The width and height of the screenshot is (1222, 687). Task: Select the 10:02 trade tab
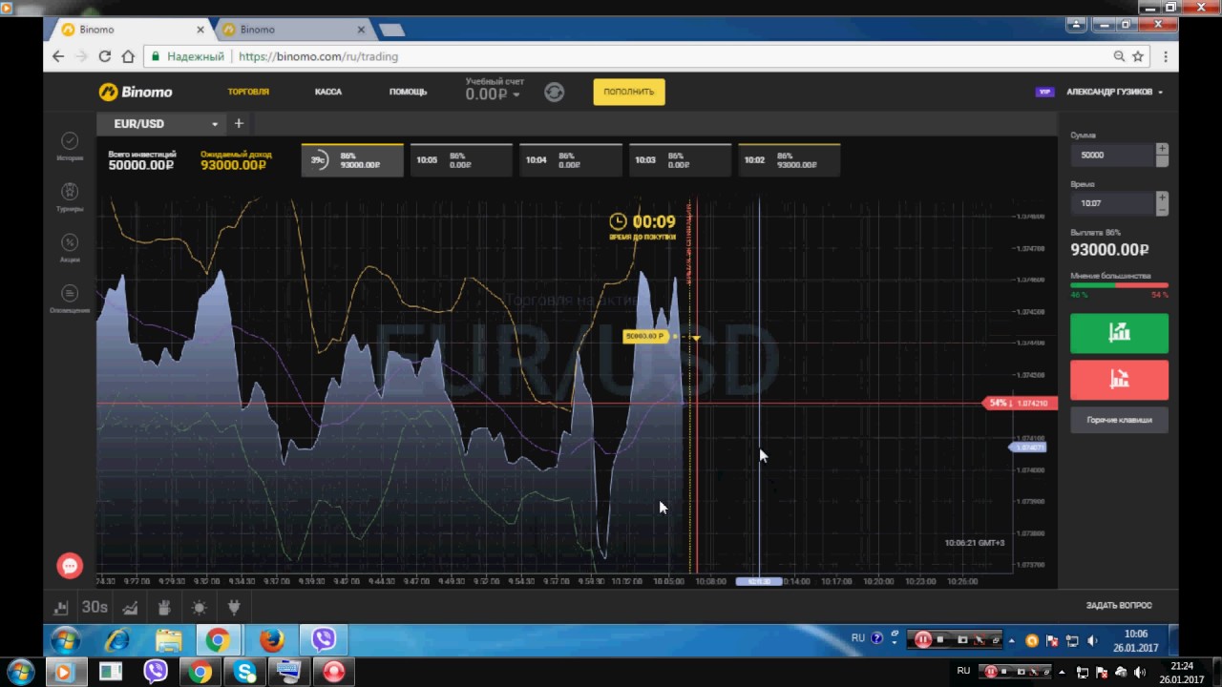(790, 160)
